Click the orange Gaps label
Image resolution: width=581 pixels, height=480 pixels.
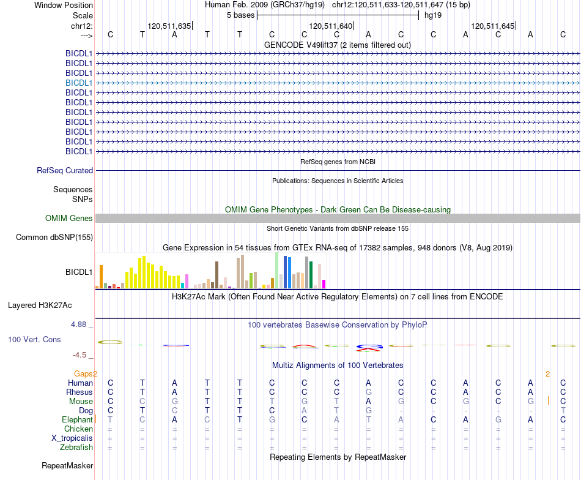83,373
